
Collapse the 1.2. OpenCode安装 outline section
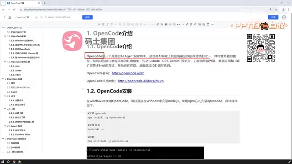point(5,36)
